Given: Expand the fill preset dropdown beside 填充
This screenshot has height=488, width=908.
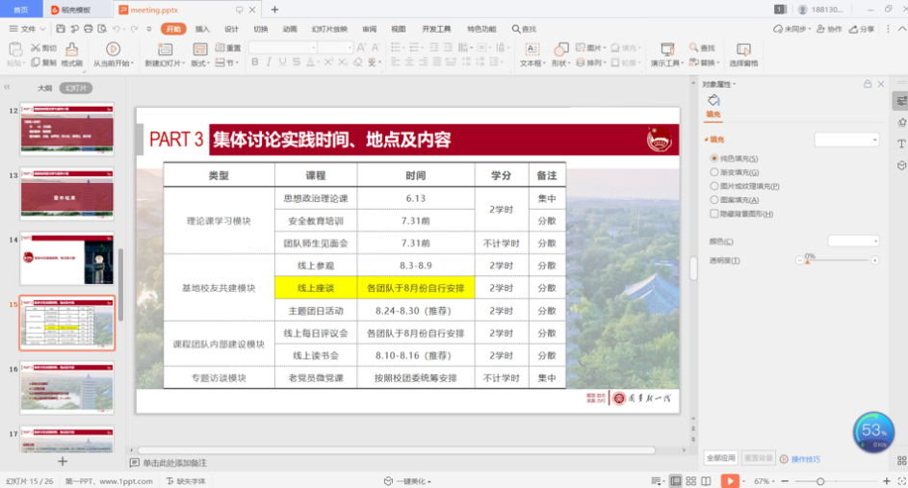Looking at the screenshot, I should (x=846, y=140).
